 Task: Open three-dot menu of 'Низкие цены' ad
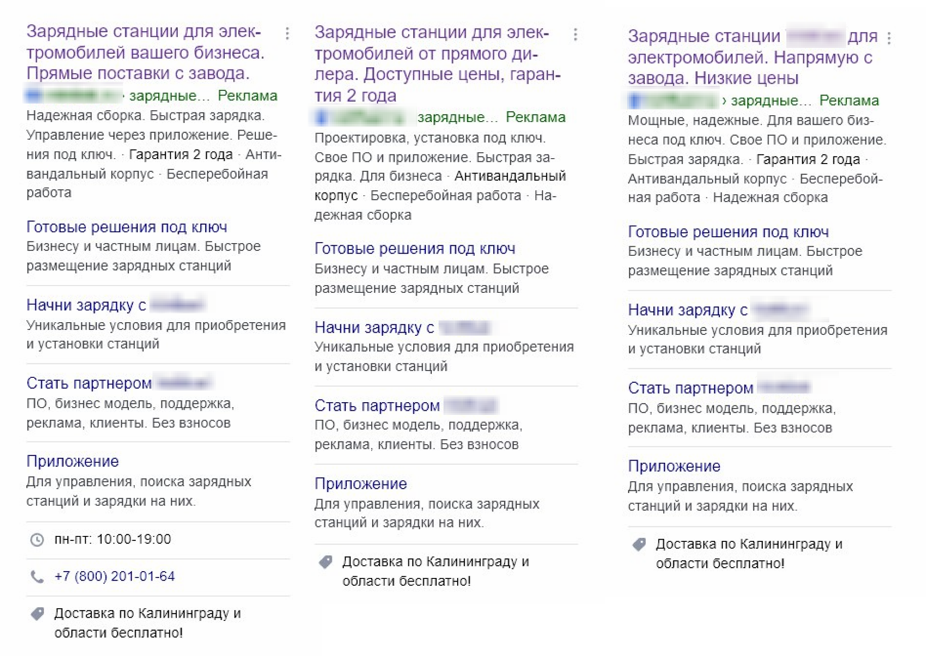[x=889, y=38]
